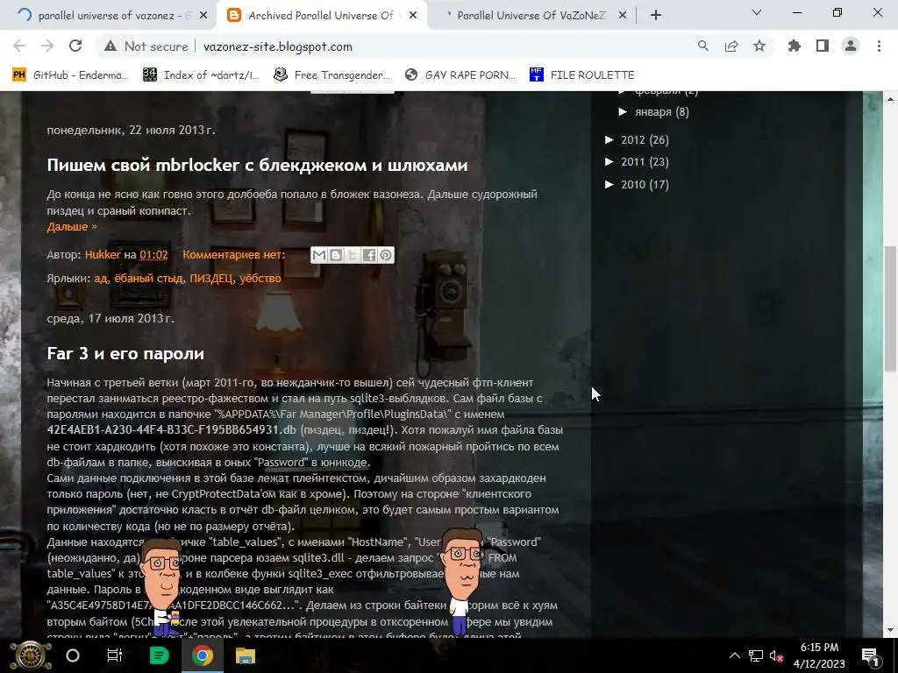Viewport: 898px width, 673px height.
Task: Open the ПИЗДЕЦ label link
Action: pos(211,278)
